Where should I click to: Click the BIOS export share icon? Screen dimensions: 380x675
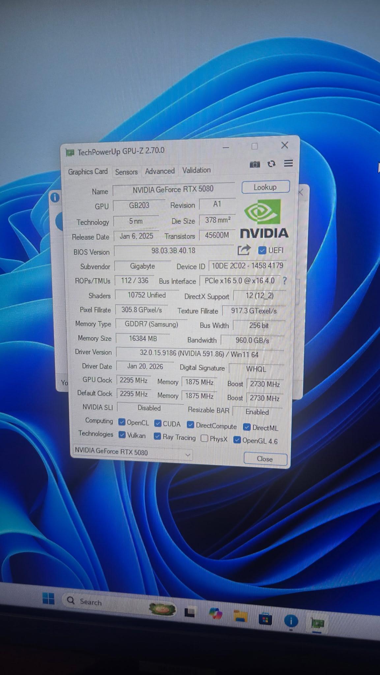coord(244,250)
